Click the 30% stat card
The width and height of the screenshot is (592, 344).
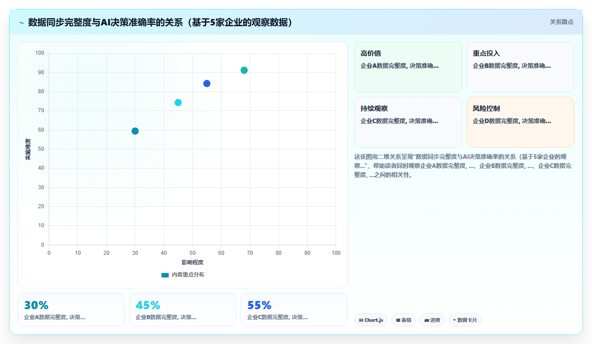(x=71, y=310)
